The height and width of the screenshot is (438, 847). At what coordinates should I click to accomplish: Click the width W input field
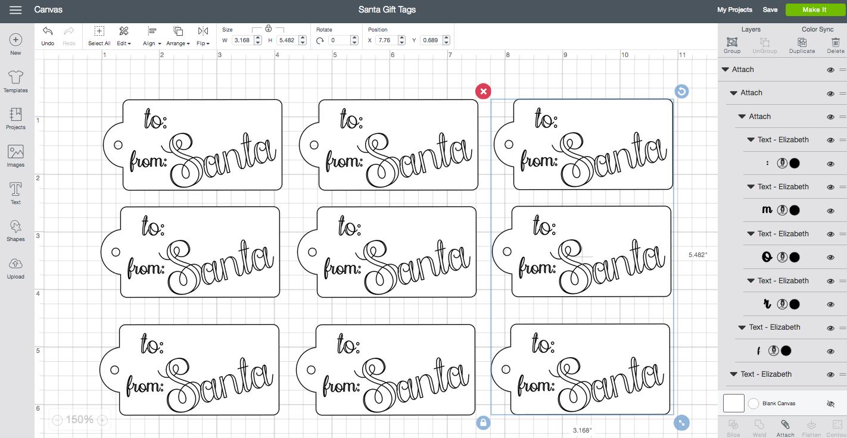tap(242, 40)
